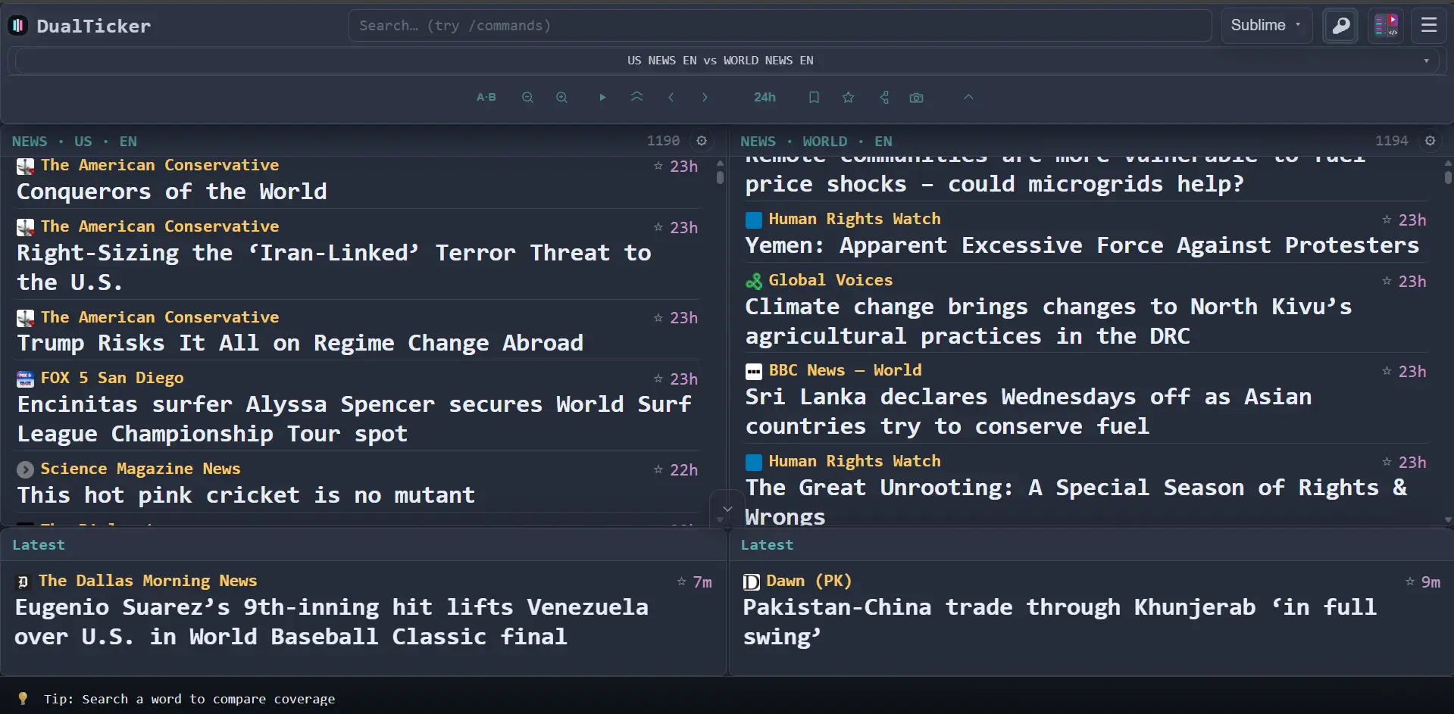This screenshot has height=714, width=1454.
Task: Click Science Magazine News source icon
Action: click(x=25, y=469)
